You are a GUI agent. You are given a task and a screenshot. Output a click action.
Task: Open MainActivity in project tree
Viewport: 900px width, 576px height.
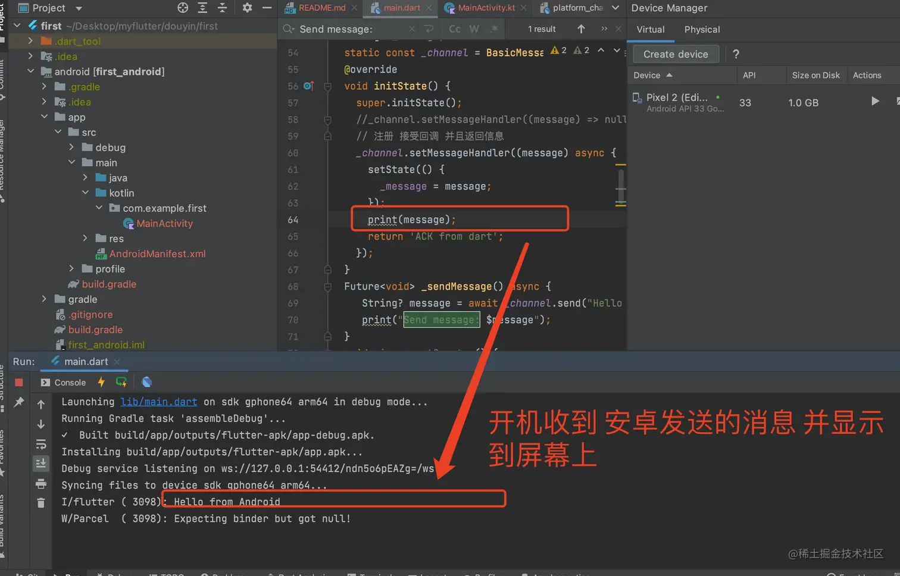tap(164, 223)
